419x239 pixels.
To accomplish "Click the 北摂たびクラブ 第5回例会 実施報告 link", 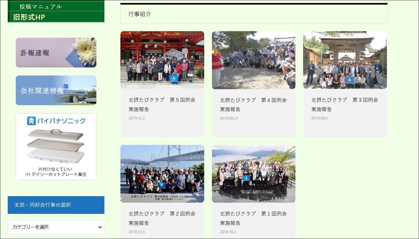I will 162,104.
